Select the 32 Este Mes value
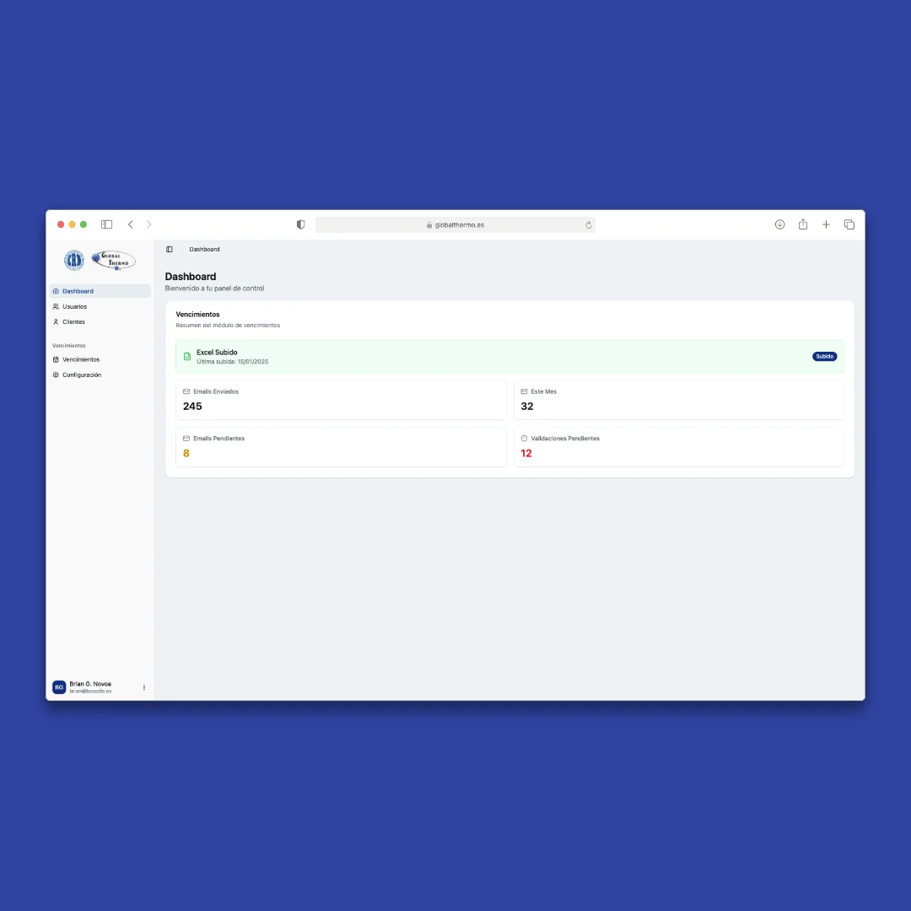The height and width of the screenshot is (911, 911). point(527,406)
